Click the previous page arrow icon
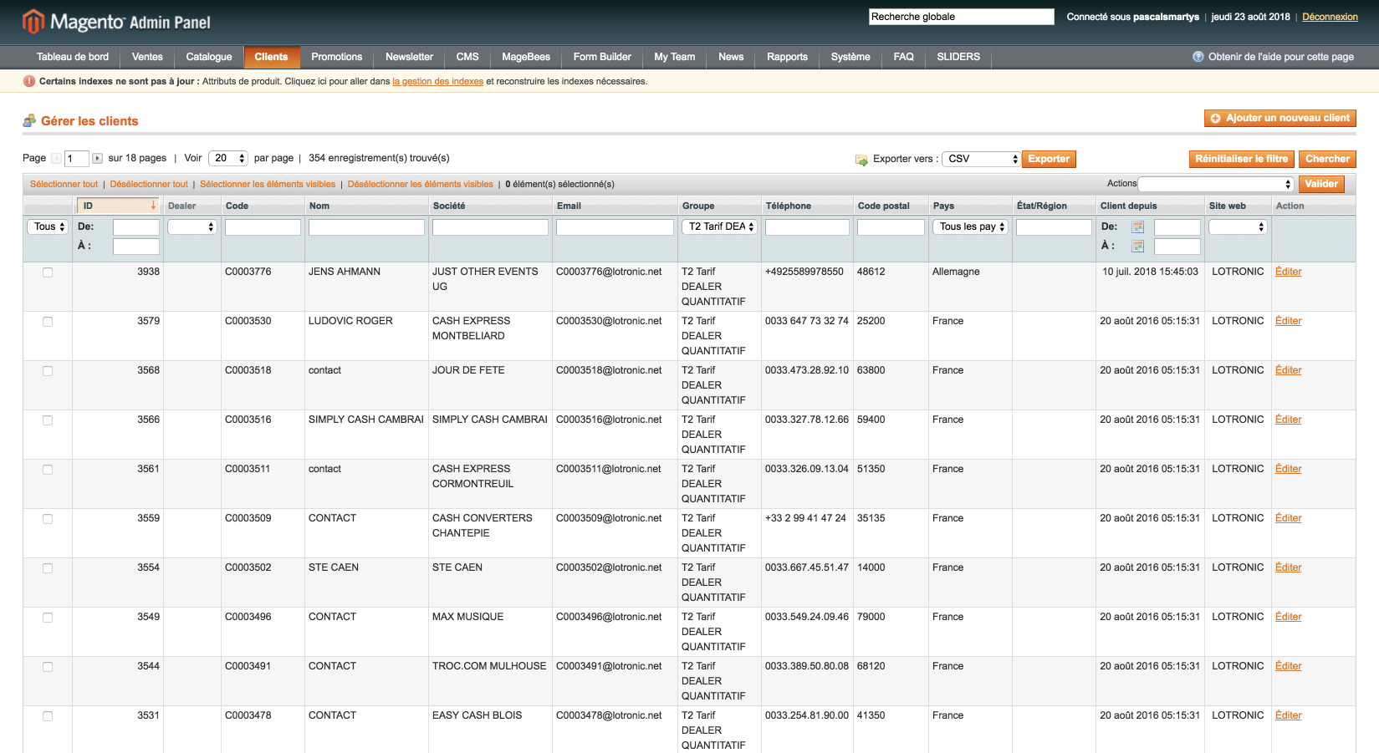Image resolution: width=1379 pixels, height=753 pixels. [56, 159]
